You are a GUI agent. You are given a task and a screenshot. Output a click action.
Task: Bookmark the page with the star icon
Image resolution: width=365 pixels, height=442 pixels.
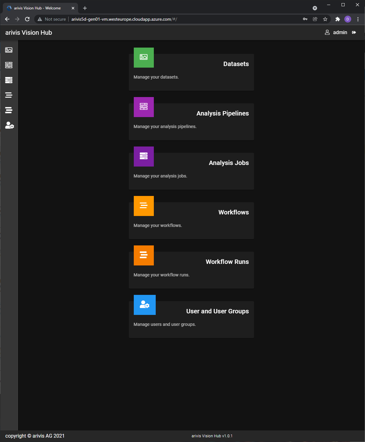tap(325, 19)
